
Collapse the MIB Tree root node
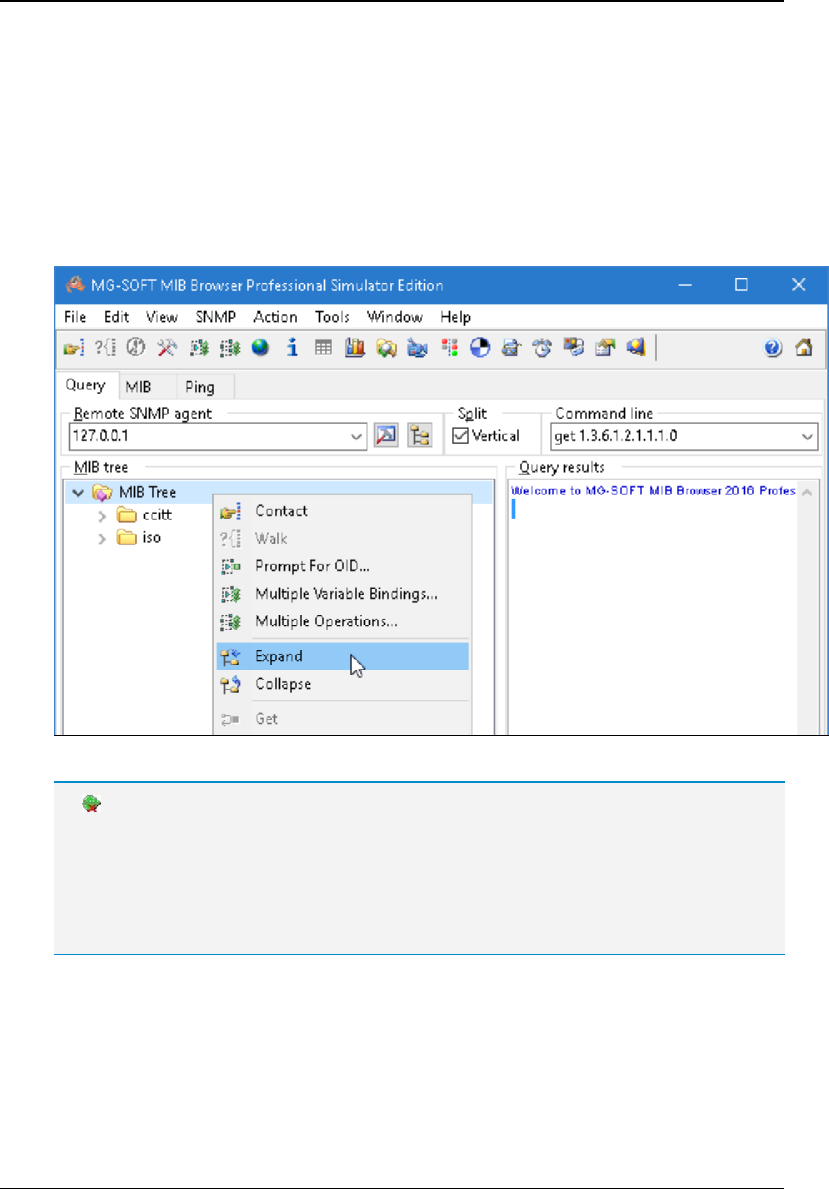pyautogui.click(x=78, y=493)
